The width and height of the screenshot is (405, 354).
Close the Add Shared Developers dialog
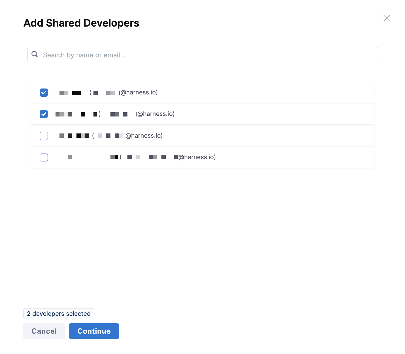(387, 18)
